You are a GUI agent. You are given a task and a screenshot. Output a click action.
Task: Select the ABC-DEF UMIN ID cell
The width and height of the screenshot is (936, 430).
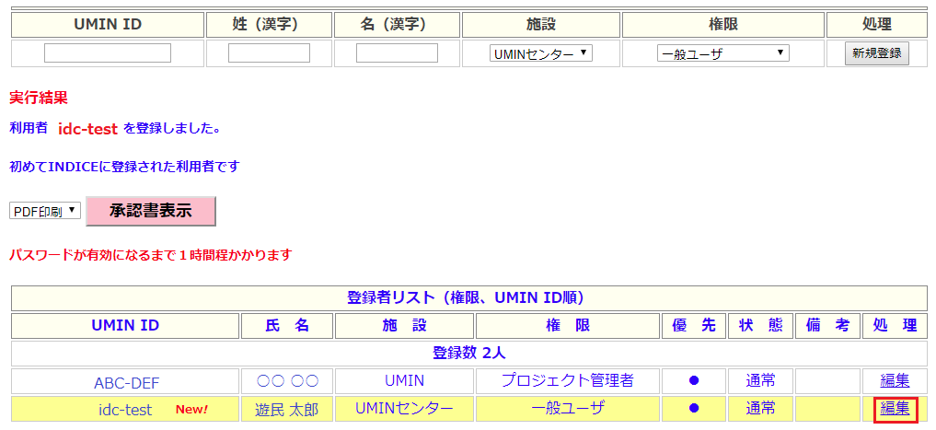(x=125, y=381)
